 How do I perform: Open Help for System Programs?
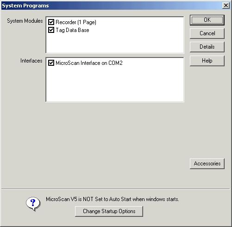click(x=207, y=61)
